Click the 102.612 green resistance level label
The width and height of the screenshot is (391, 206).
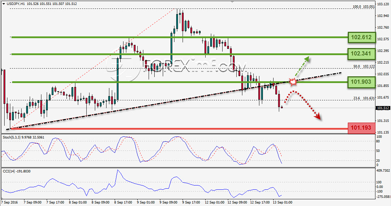pos(361,37)
